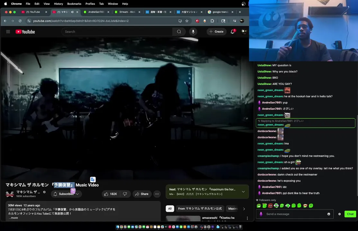Bookmark this page with the star icon

(x=187, y=21)
